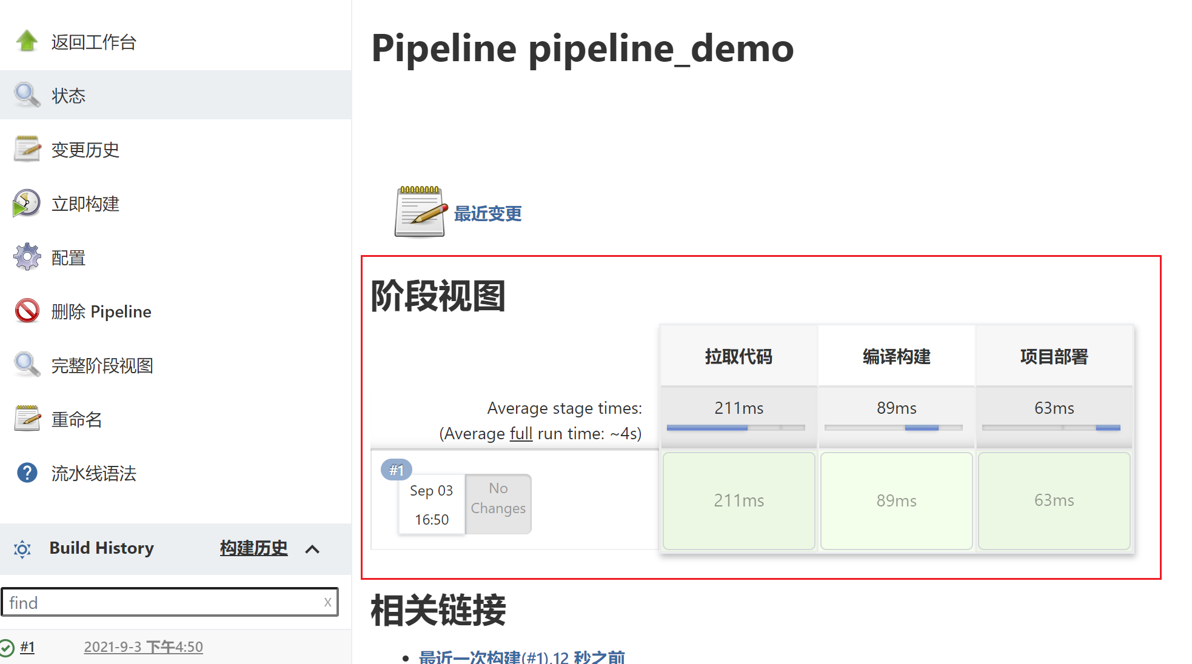
Task: Open 配置 gear icon
Action: [x=27, y=257]
